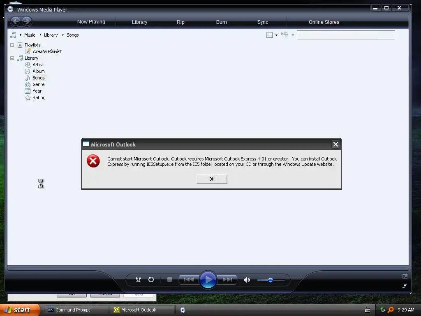The image size is (421, 316).
Task: Adjust the volume slider
Action: pos(271,280)
